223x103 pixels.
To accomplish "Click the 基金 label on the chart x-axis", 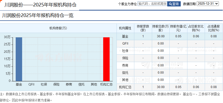I will coord(19,84).
